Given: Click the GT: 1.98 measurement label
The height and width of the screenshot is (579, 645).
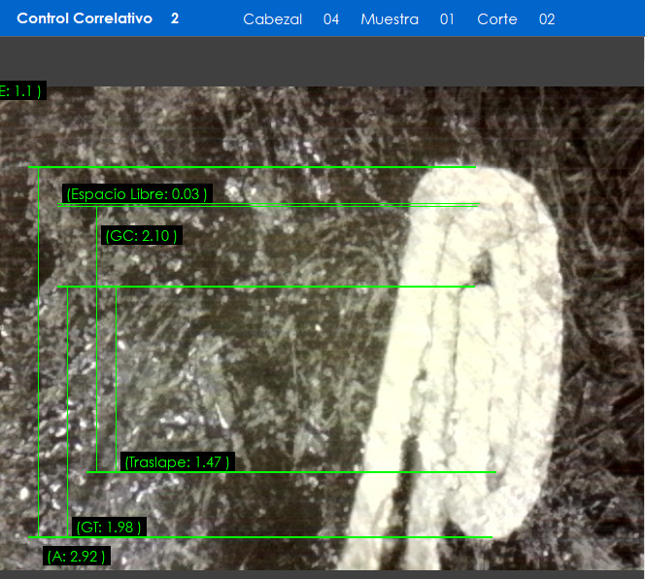Looking at the screenshot, I should pos(109,528).
